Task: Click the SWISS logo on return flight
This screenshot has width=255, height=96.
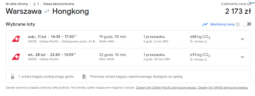Action: [x=16, y=57]
